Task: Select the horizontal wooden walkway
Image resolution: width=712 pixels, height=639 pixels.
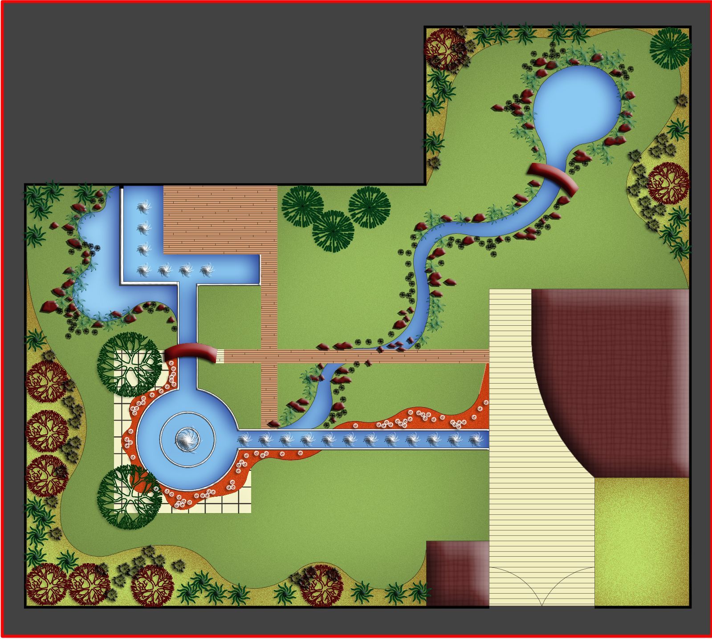Action: coord(356,356)
